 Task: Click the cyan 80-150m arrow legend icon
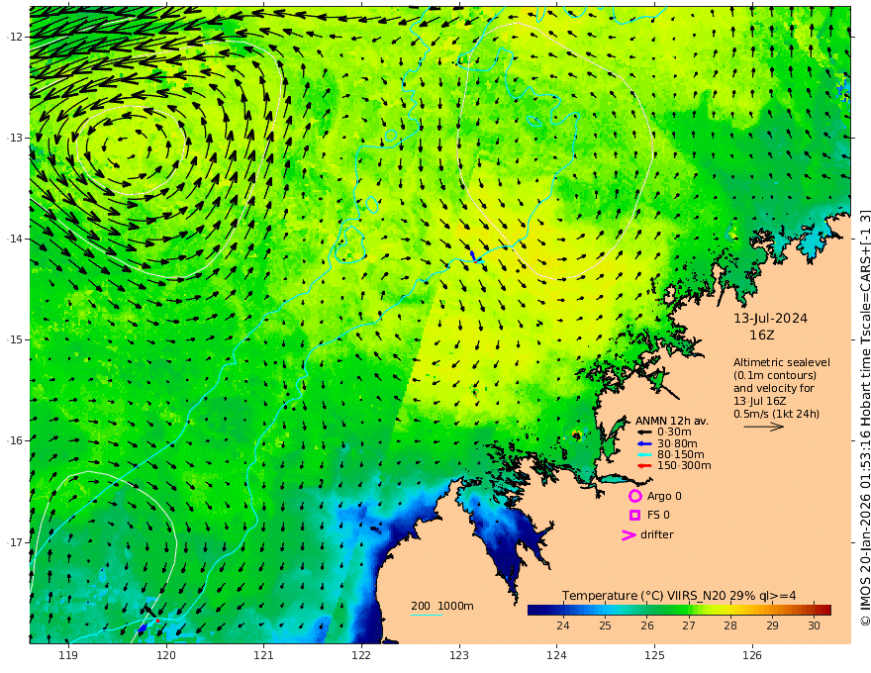tap(644, 455)
